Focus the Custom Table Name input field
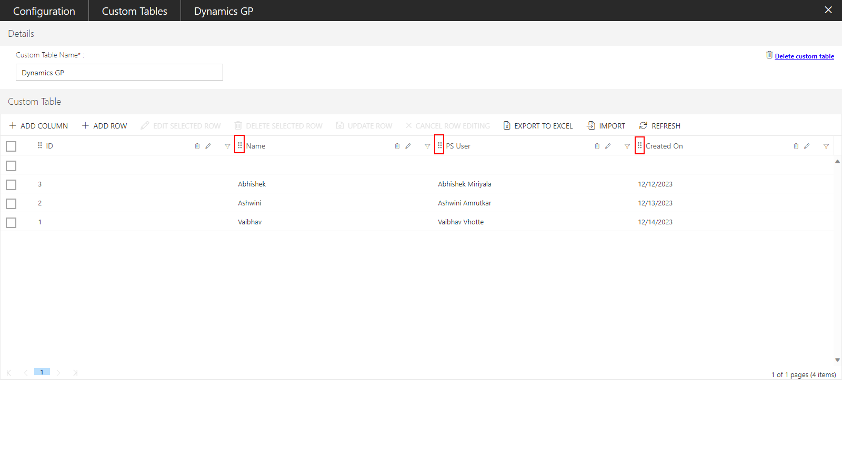842x474 pixels. [x=119, y=72]
